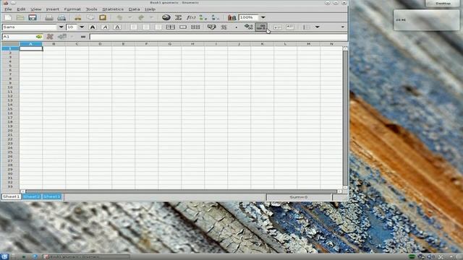463x260 pixels.
Task: Save the workbook with the floppy icon
Action: click(x=33, y=17)
